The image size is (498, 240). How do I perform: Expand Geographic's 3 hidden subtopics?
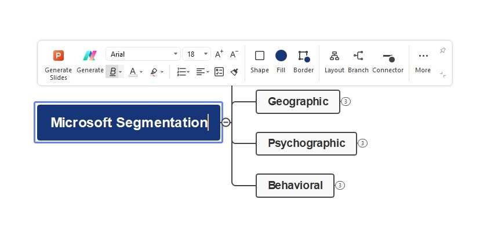click(x=346, y=102)
